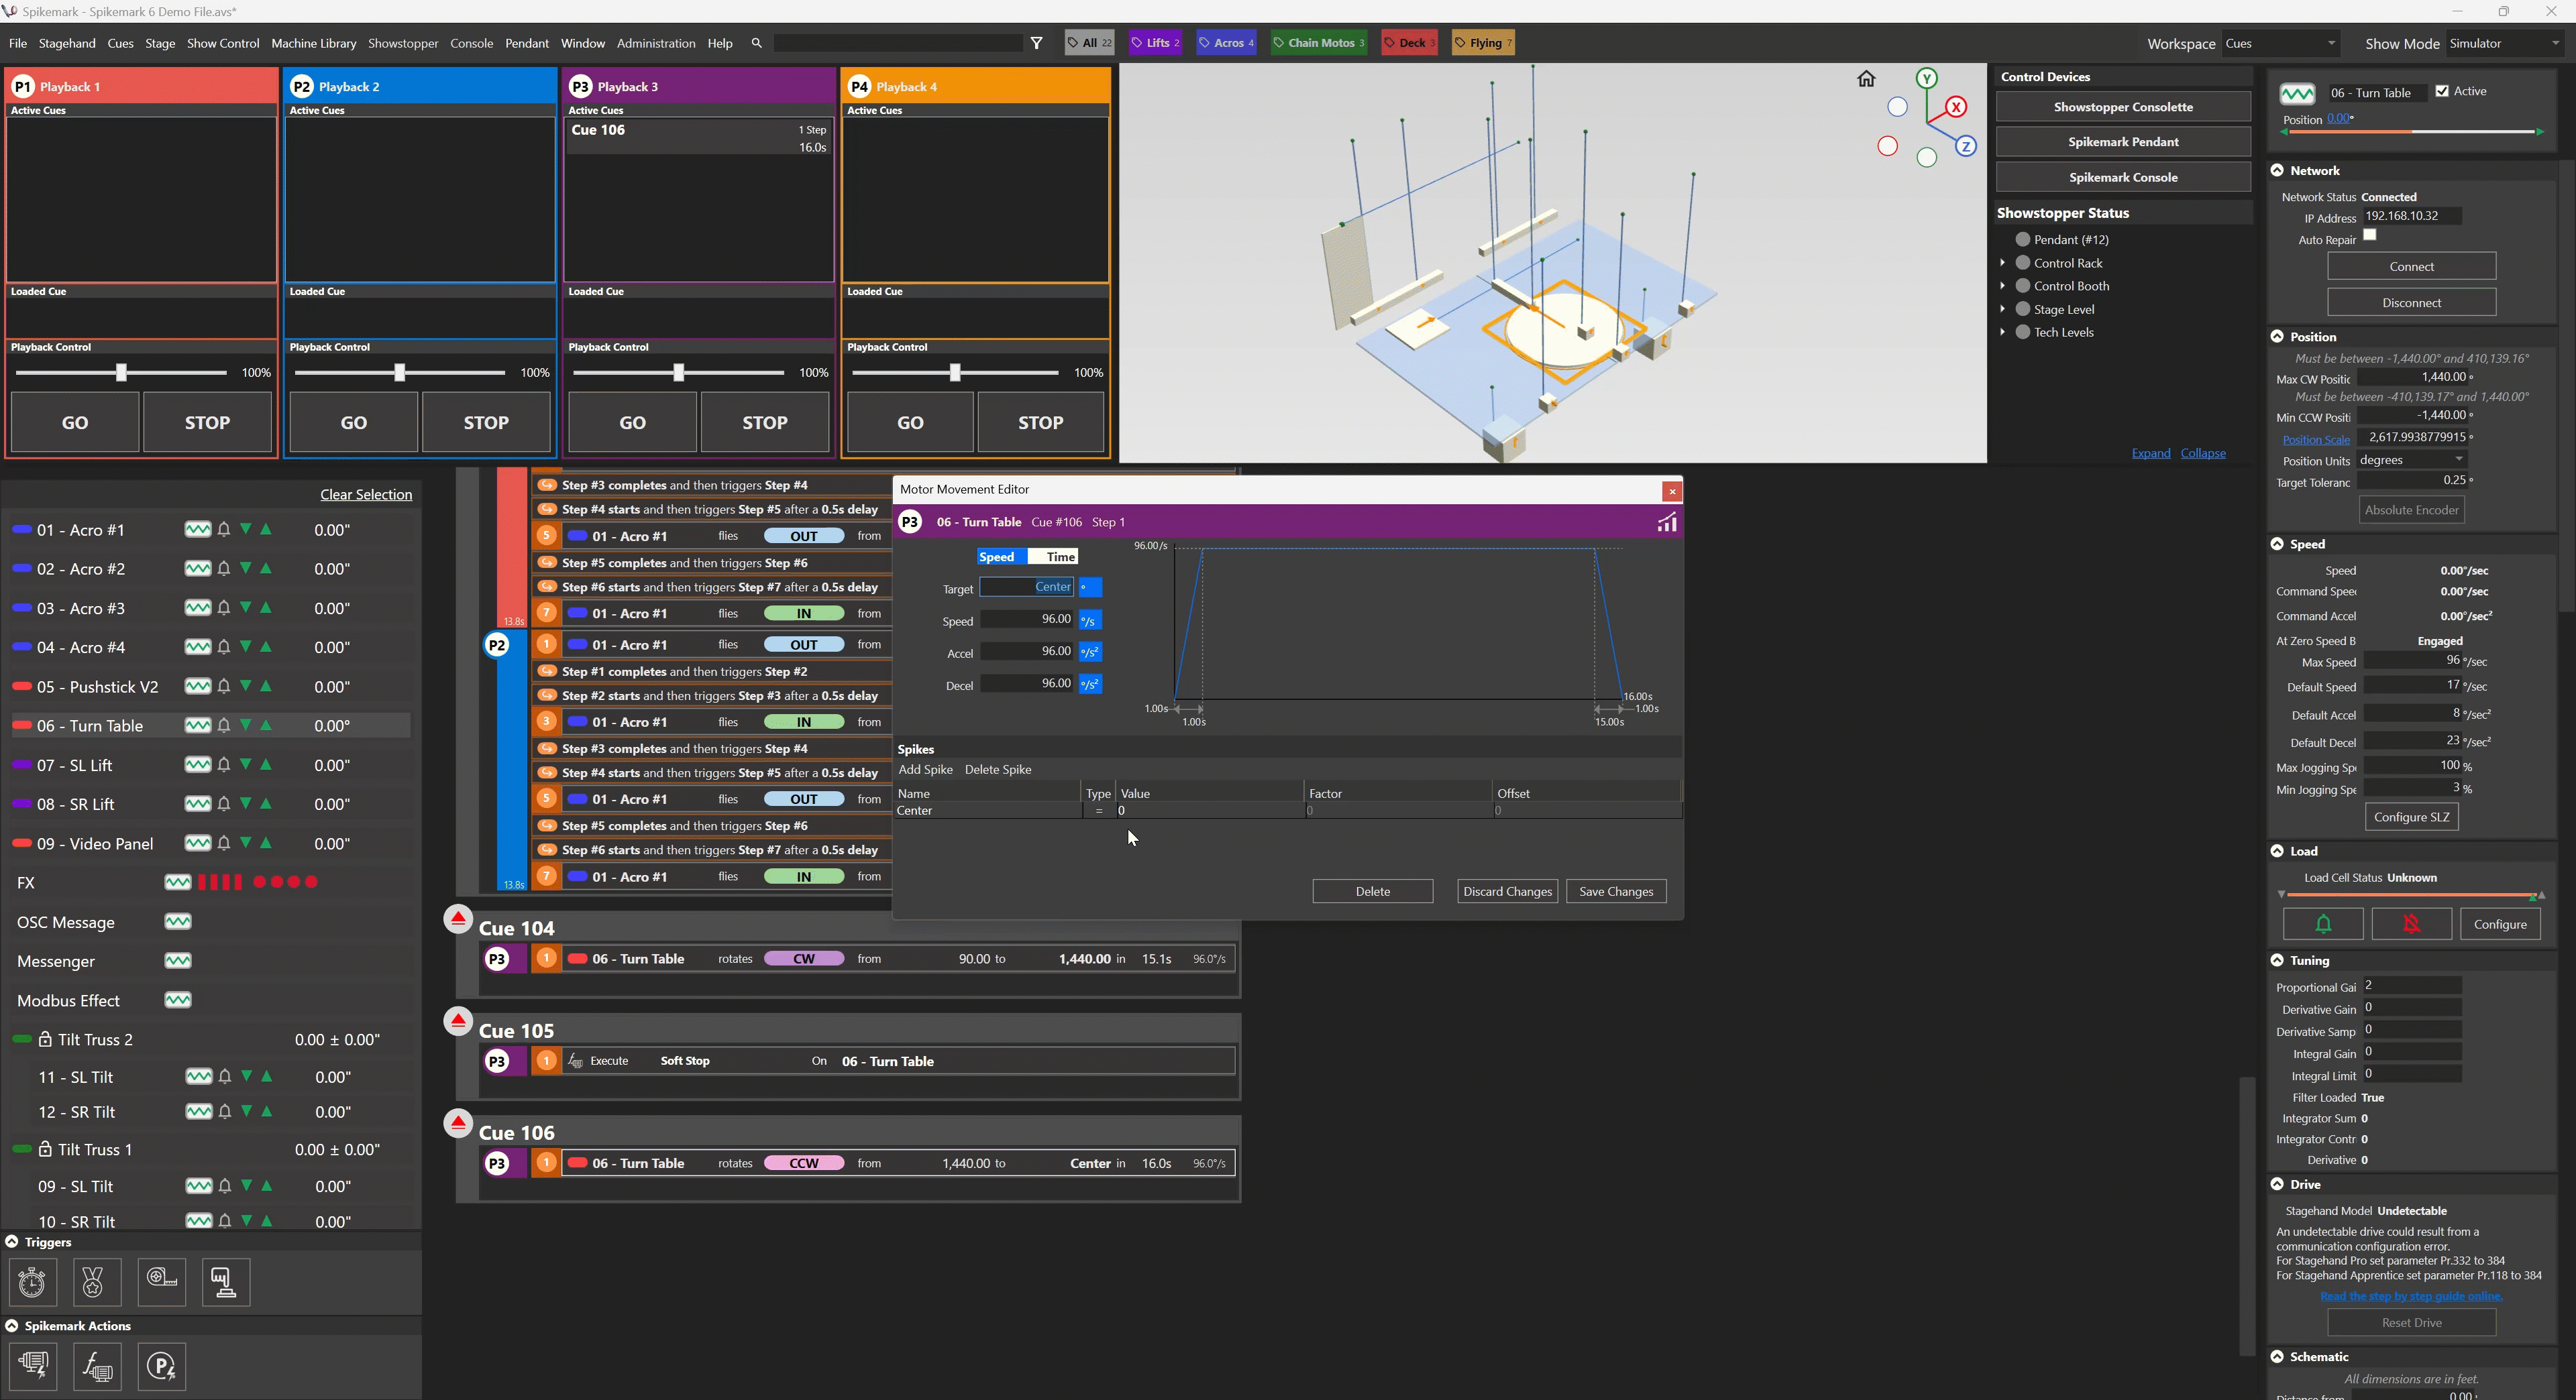
Task: Toggle the CCW direction pill in Cue 106
Action: point(803,1163)
